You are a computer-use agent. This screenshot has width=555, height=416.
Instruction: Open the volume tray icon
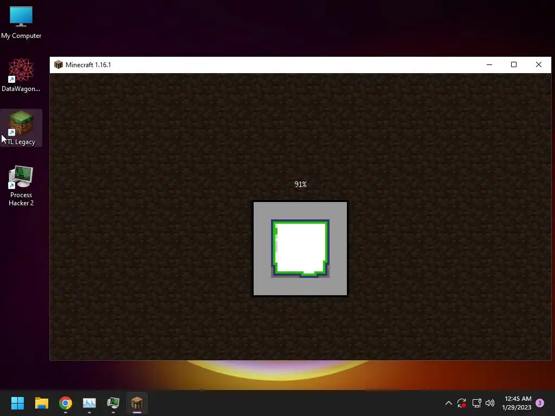pos(490,403)
